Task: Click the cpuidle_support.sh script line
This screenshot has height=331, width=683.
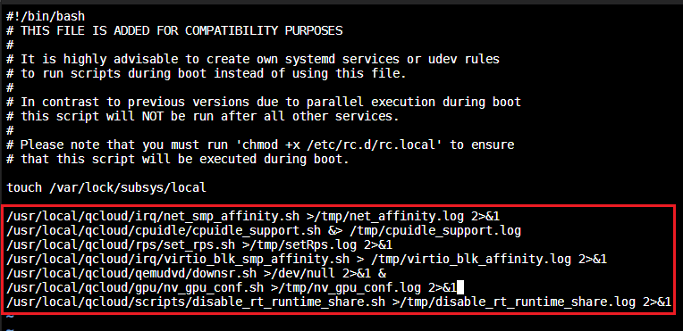Action: click(x=264, y=230)
